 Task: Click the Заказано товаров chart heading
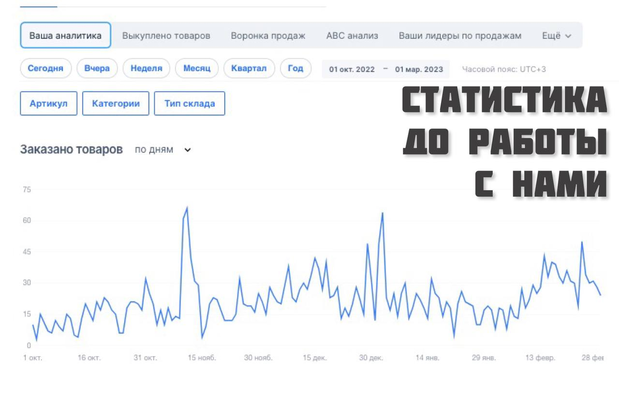[x=71, y=150]
